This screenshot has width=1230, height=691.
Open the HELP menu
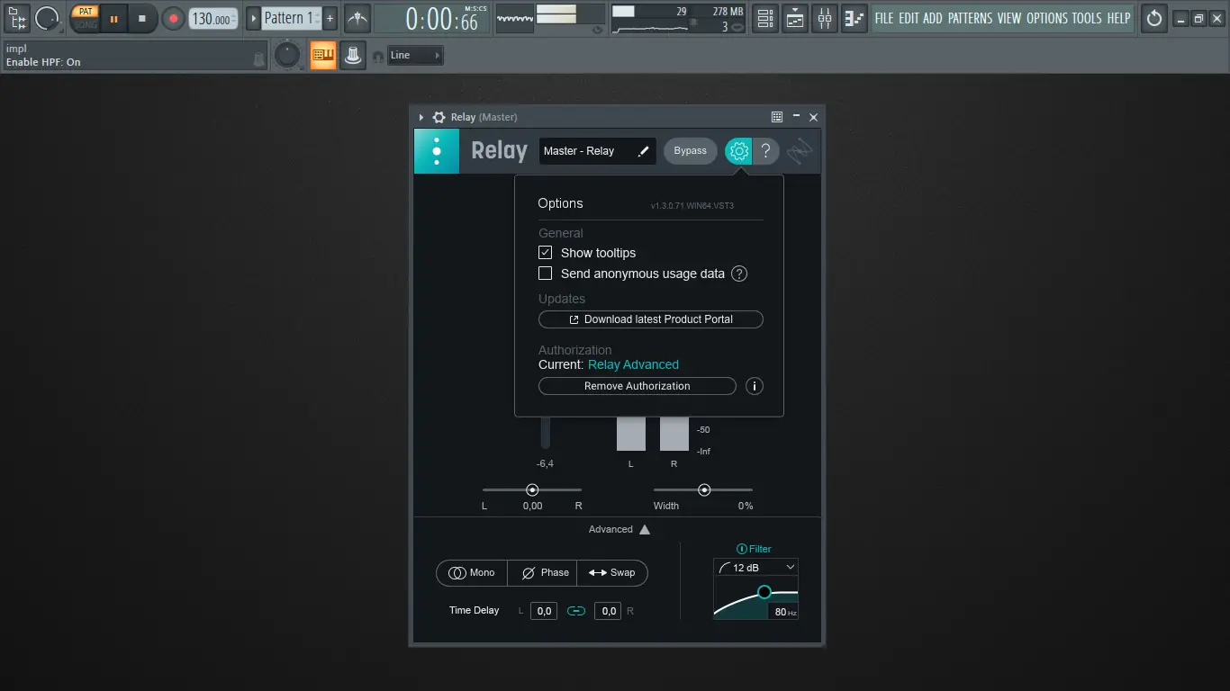[1118, 18]
